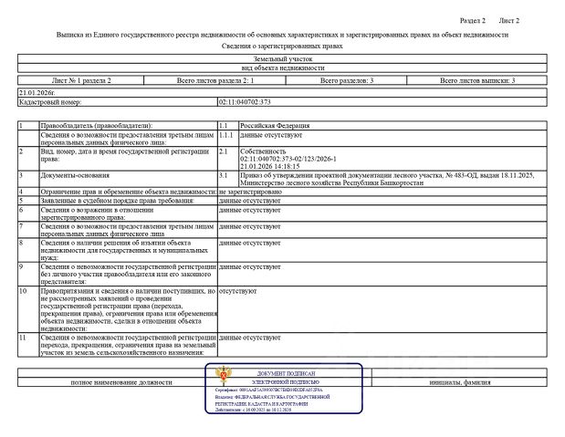Click the 'Действителен' validity line in stamp
Screen dimensions: 565x437
(x=253, y=410)
